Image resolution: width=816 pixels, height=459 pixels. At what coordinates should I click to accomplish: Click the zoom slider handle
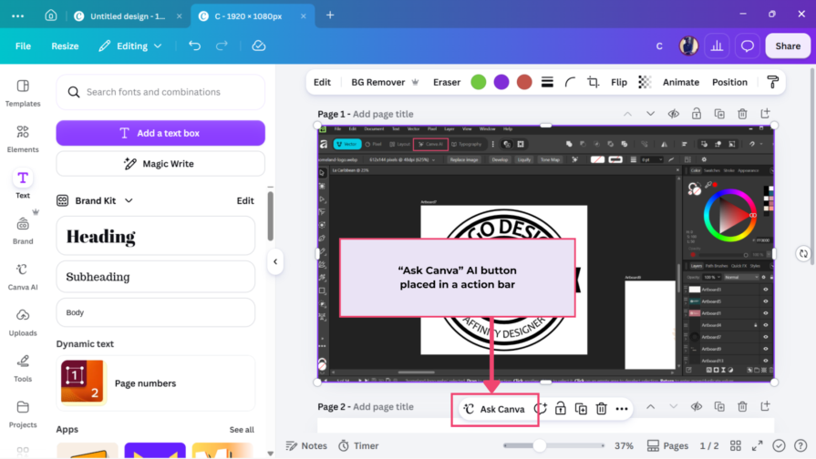pos(539,445)
